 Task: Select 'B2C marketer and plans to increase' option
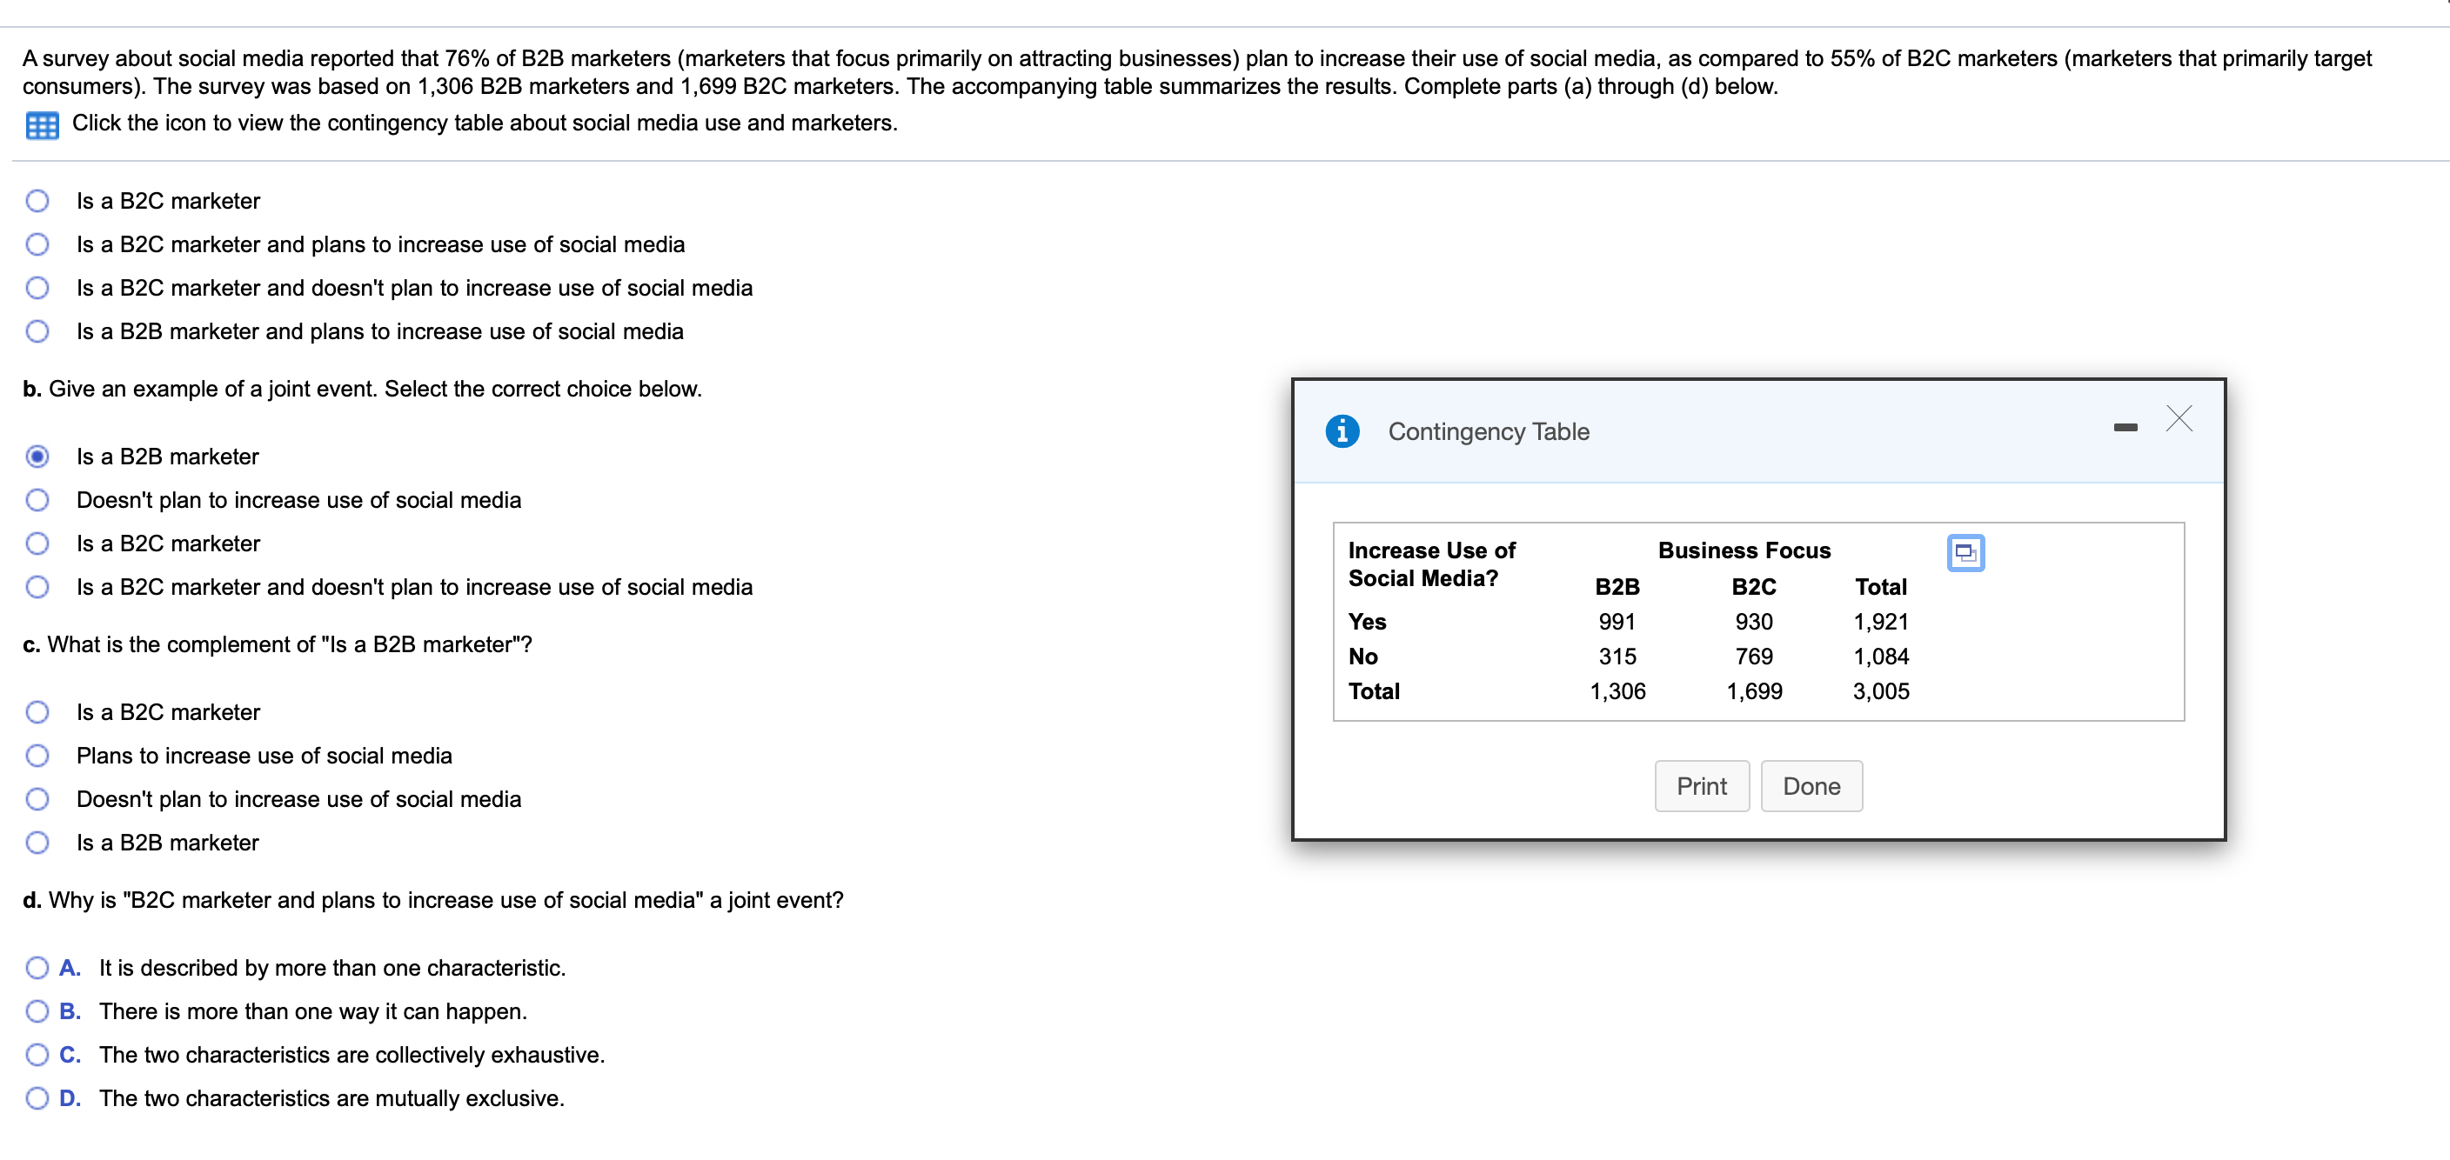click(x=37, y=244)
